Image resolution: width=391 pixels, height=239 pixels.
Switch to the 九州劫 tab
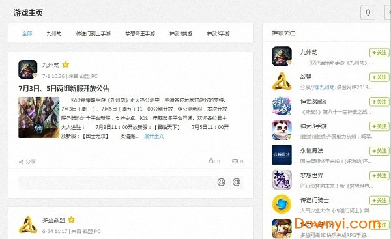[54, 33]
